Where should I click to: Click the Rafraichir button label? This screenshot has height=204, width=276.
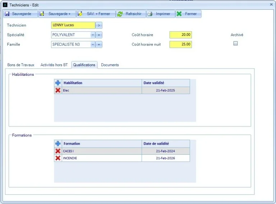click(133, 14)
